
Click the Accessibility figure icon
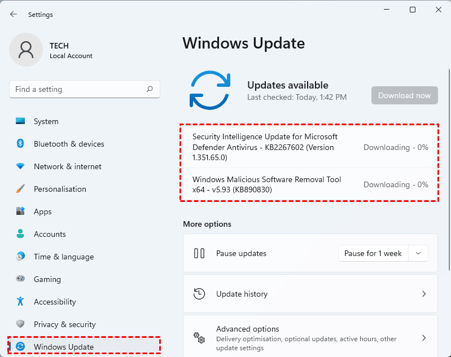(x=20, y=301)
